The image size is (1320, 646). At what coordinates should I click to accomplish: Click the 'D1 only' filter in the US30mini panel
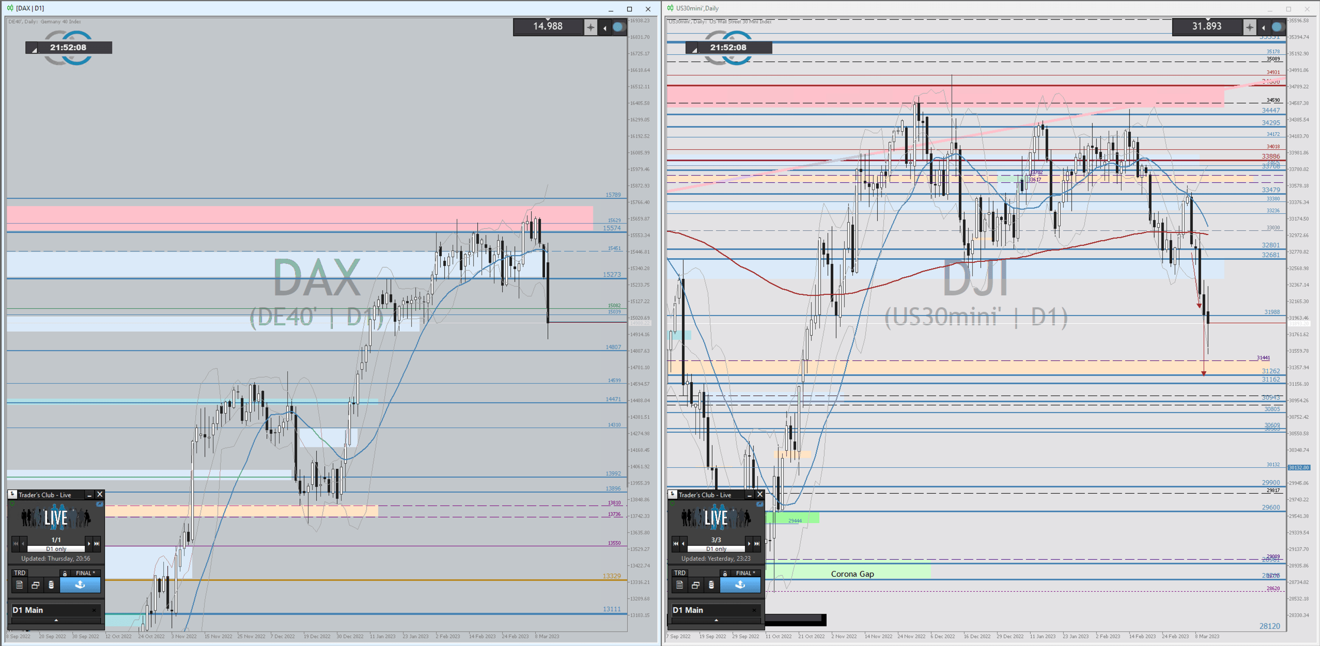(716, 549)
